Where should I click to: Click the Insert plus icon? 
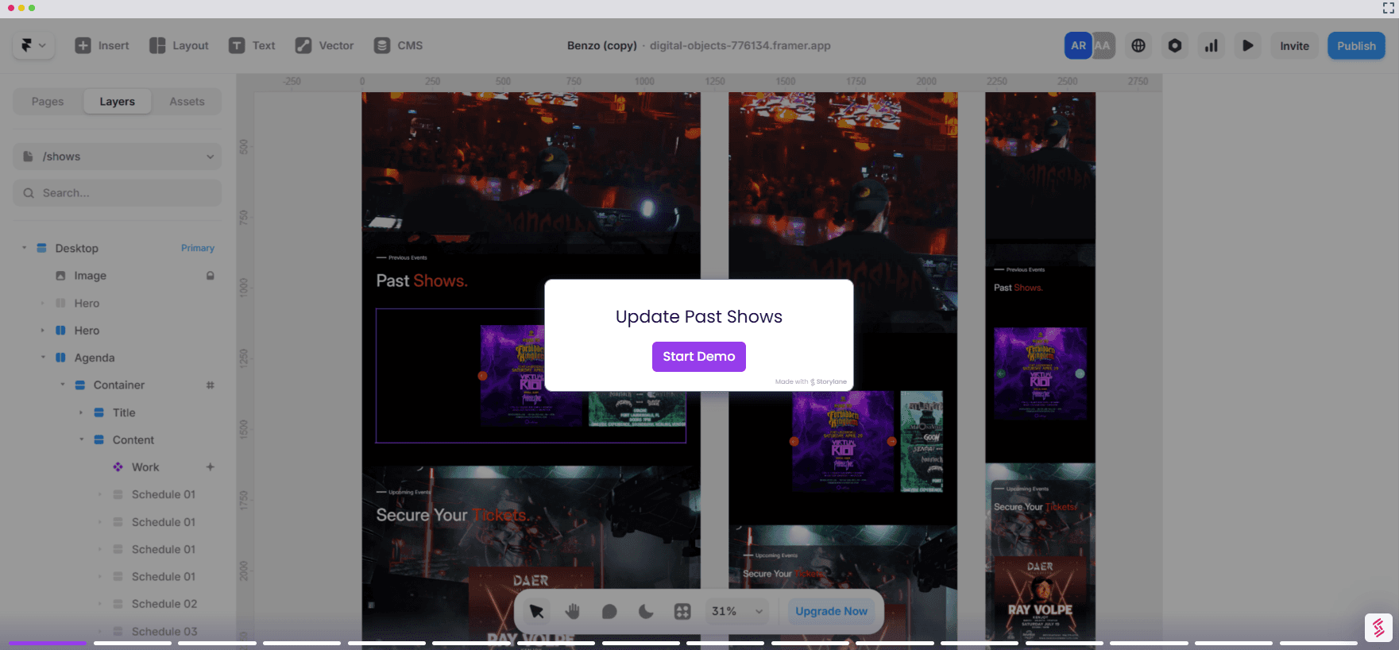pyautogui.click(x=83, y=45)
